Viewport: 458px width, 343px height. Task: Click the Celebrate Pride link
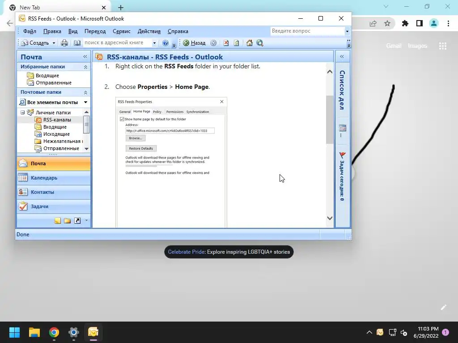coord(187,252)
